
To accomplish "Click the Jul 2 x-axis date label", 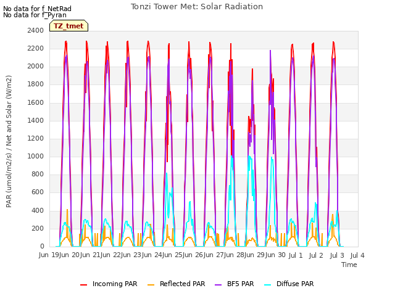I will 316,256.
